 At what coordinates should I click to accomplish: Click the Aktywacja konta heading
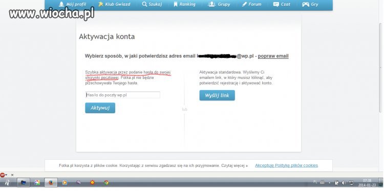point(107,37)
